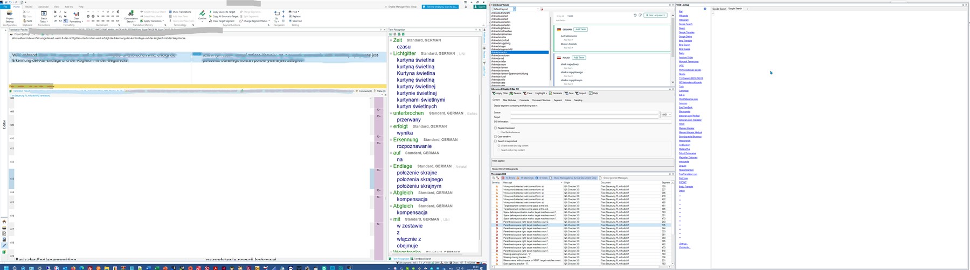The image size is (970, 270).
Task: Toggle Show Messages for Active Document Only
Action: (573, 178)
